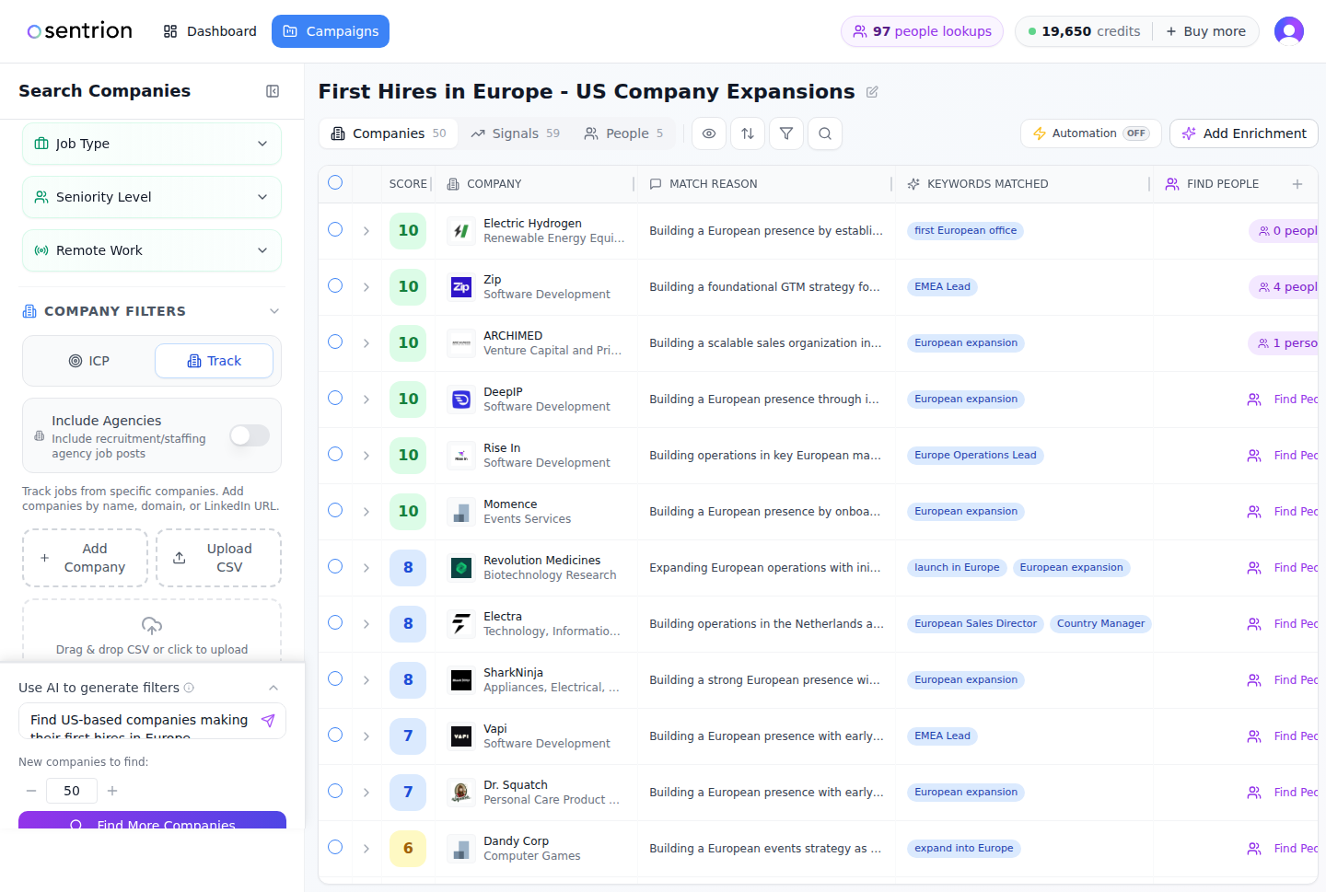Click Find People link for DeepIP
Viewport: 1326px width, 892px height.
[1283, 400]
